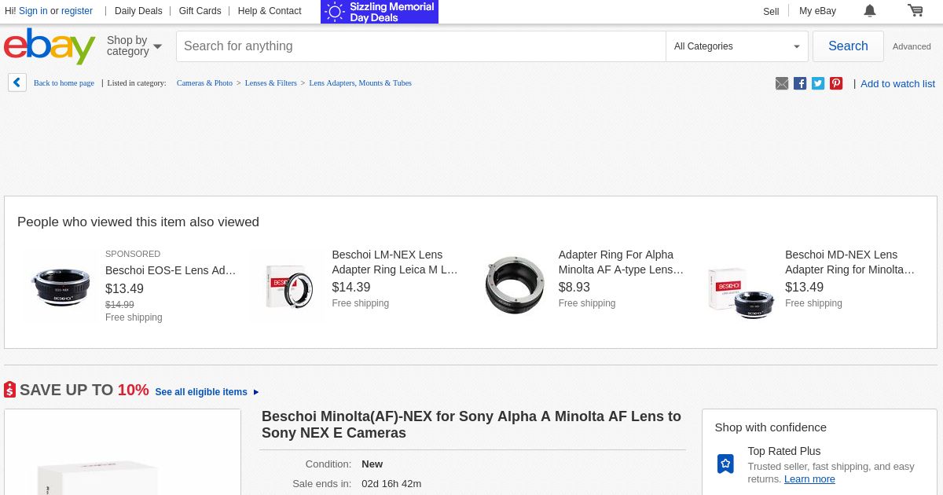Click the $14.39 price

[x=351, y=288]
